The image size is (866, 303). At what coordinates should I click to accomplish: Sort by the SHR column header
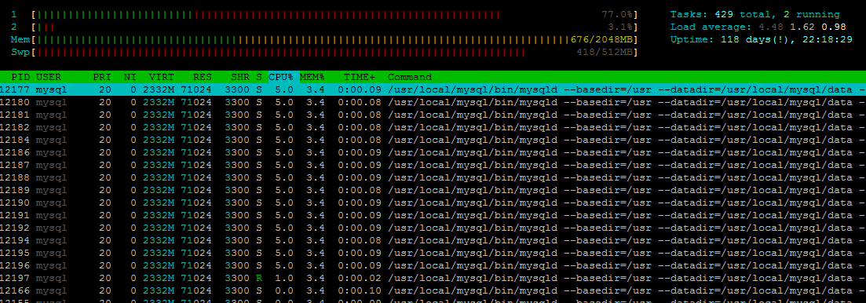tap(241, 77)
